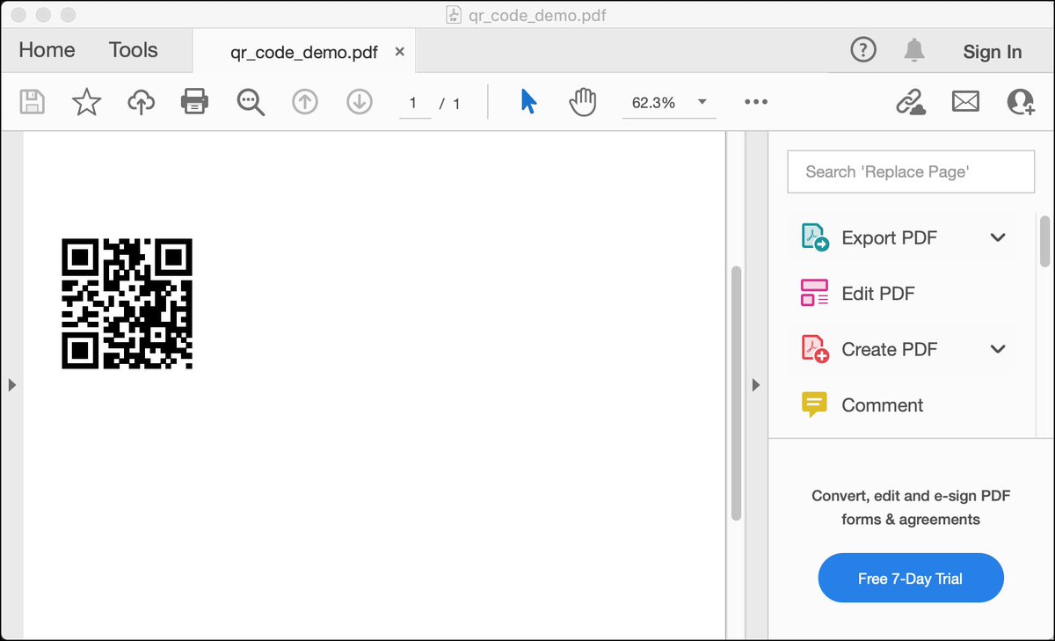Open the Edit PDF tool label

[x=878, y=293]
